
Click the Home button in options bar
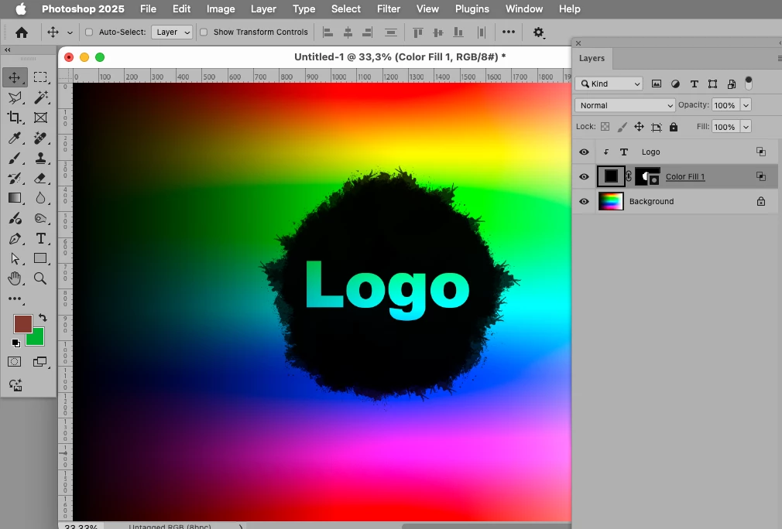[x=22, y=33]
